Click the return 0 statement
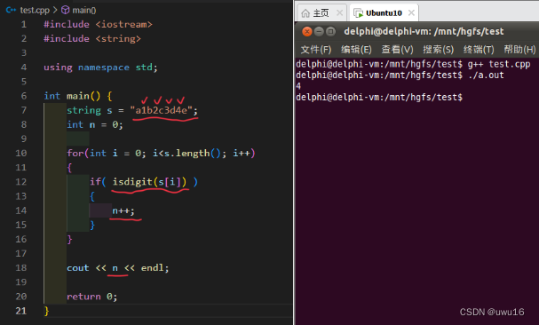This screenshot has width=539, height=325. coord(92,297)
